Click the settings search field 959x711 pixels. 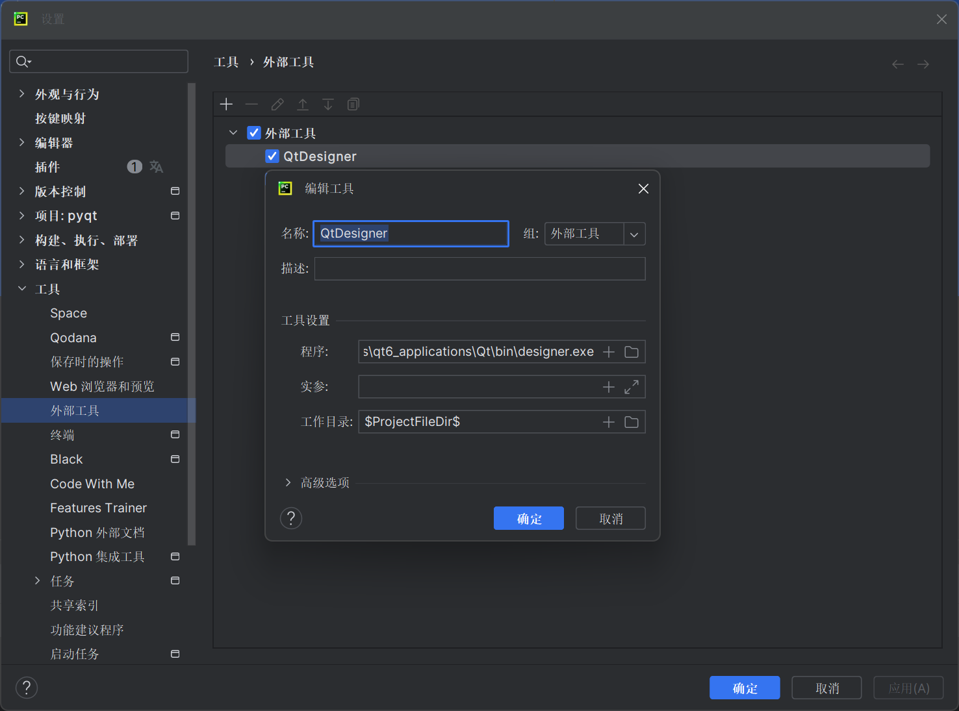click(x=99, y=62)
